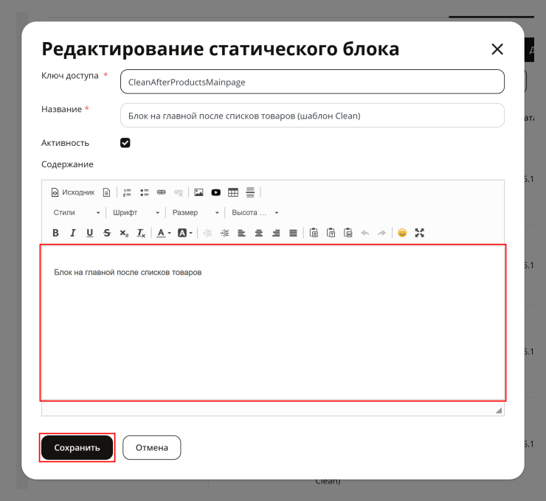Viewport: 546px width, 501px height.
Task: Open the text color picker
Action: click(x=164, y=233)
